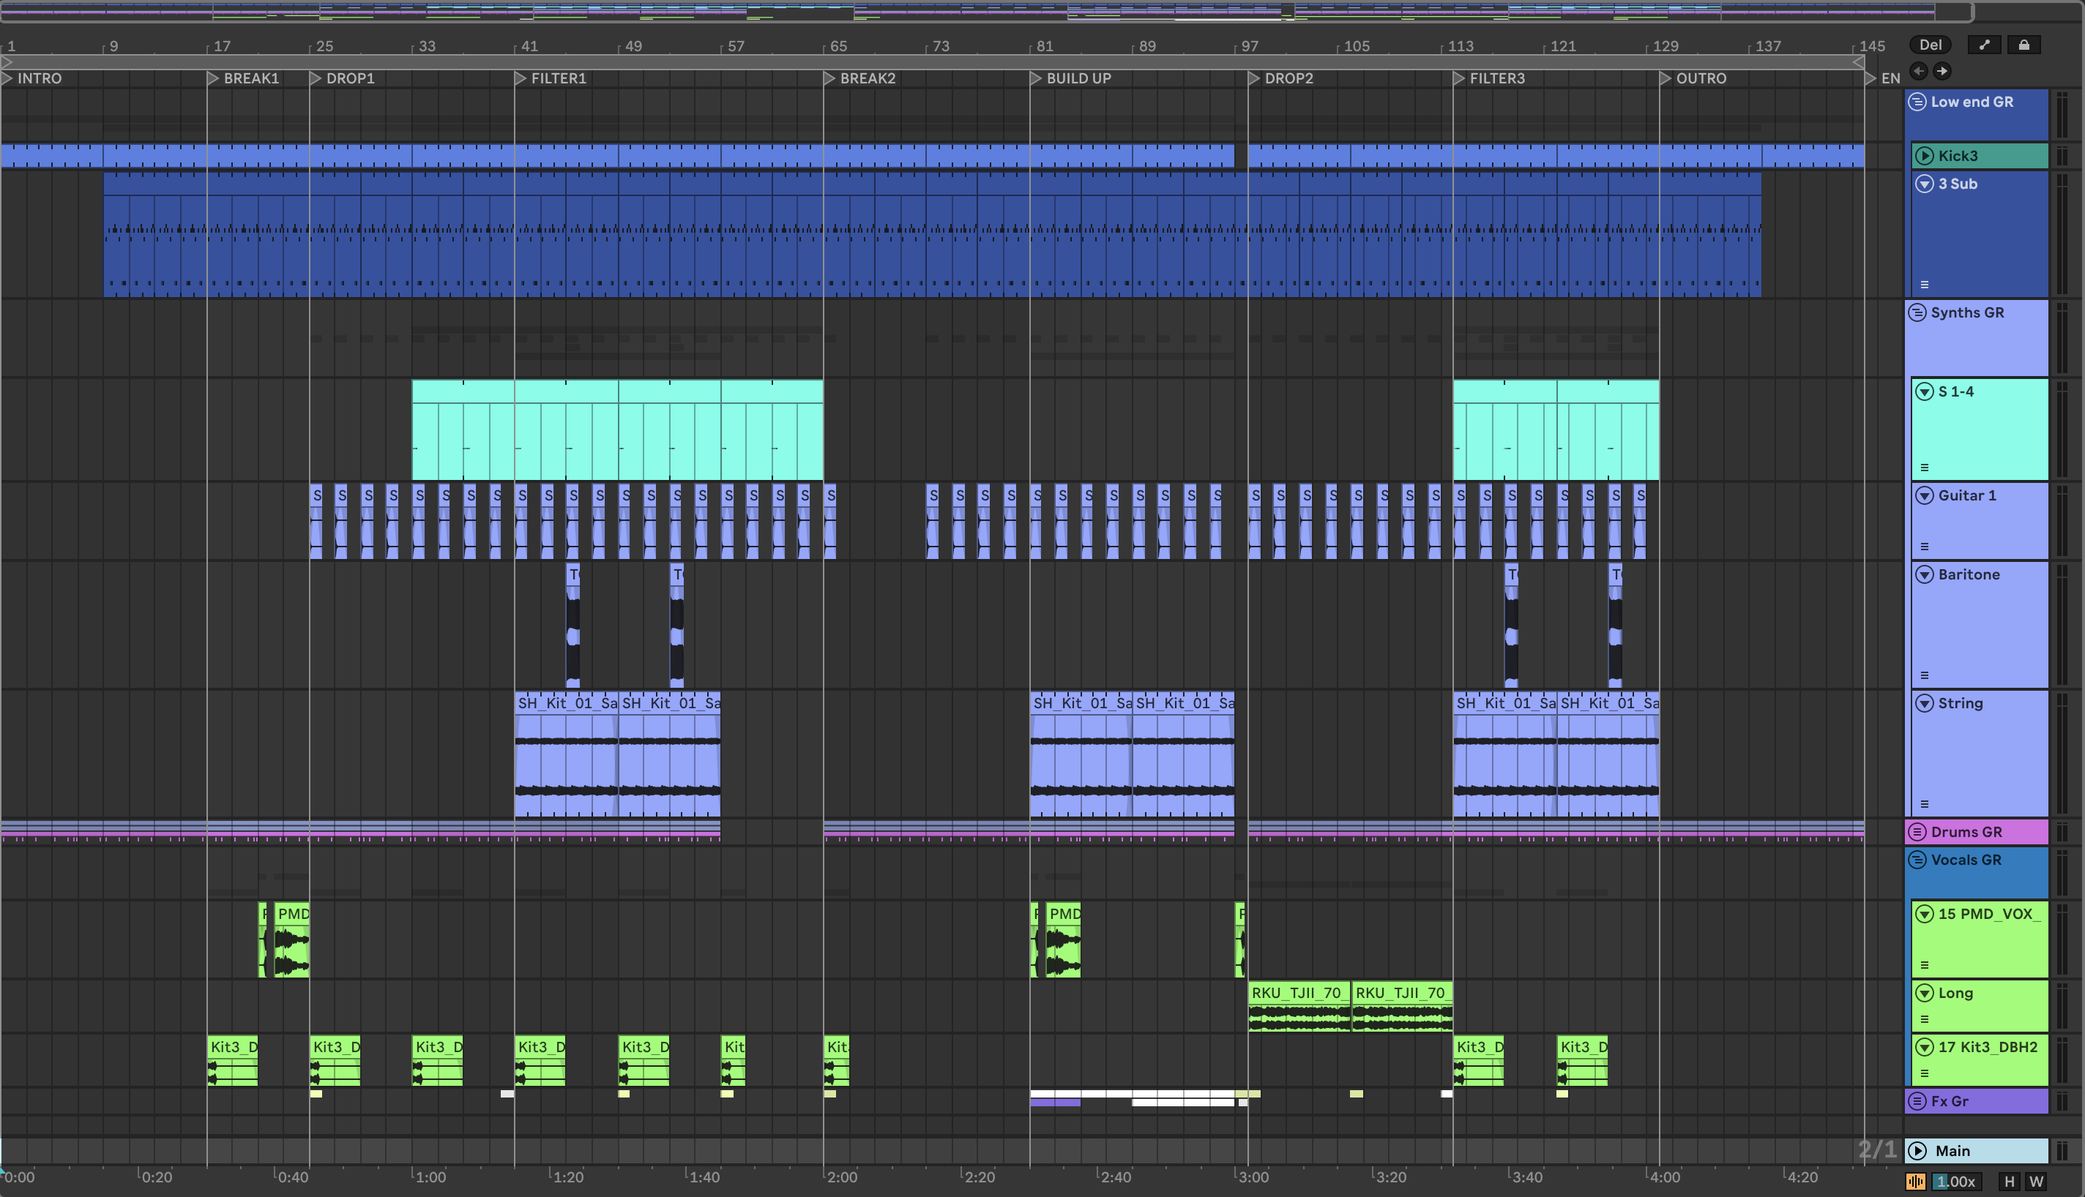Toggle the automation lock icon
2085x1197 pixels.
(x=2024, y=45)
